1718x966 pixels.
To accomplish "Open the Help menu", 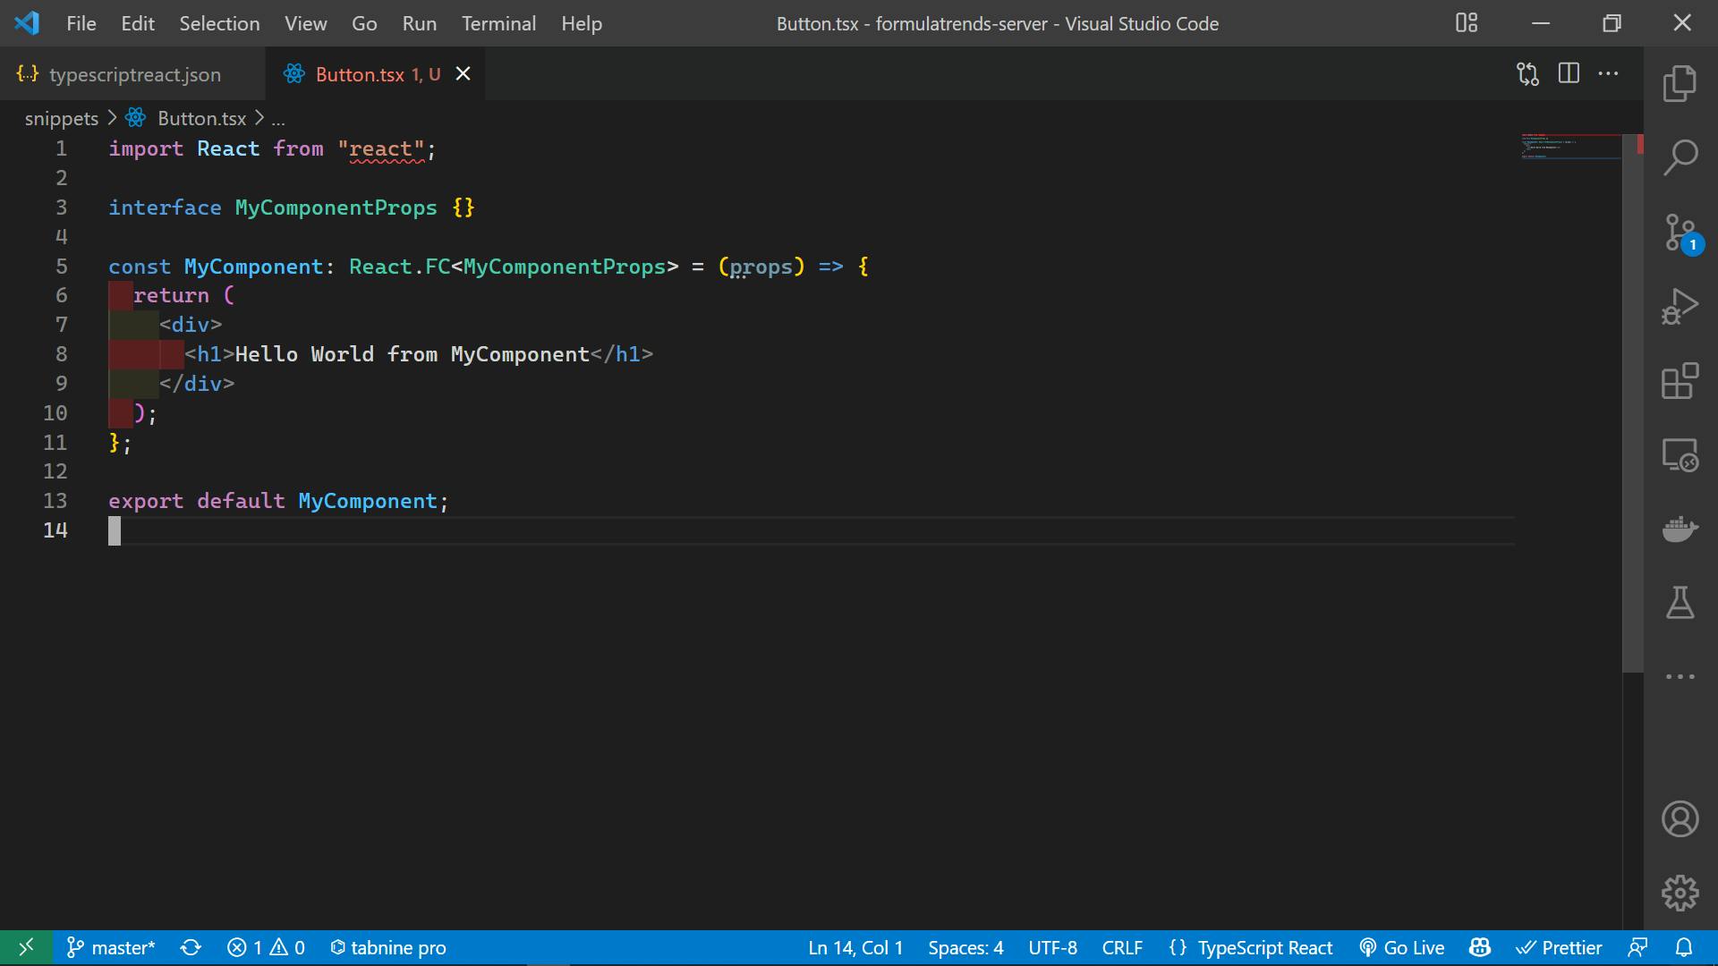I will [x=582, y=23].
